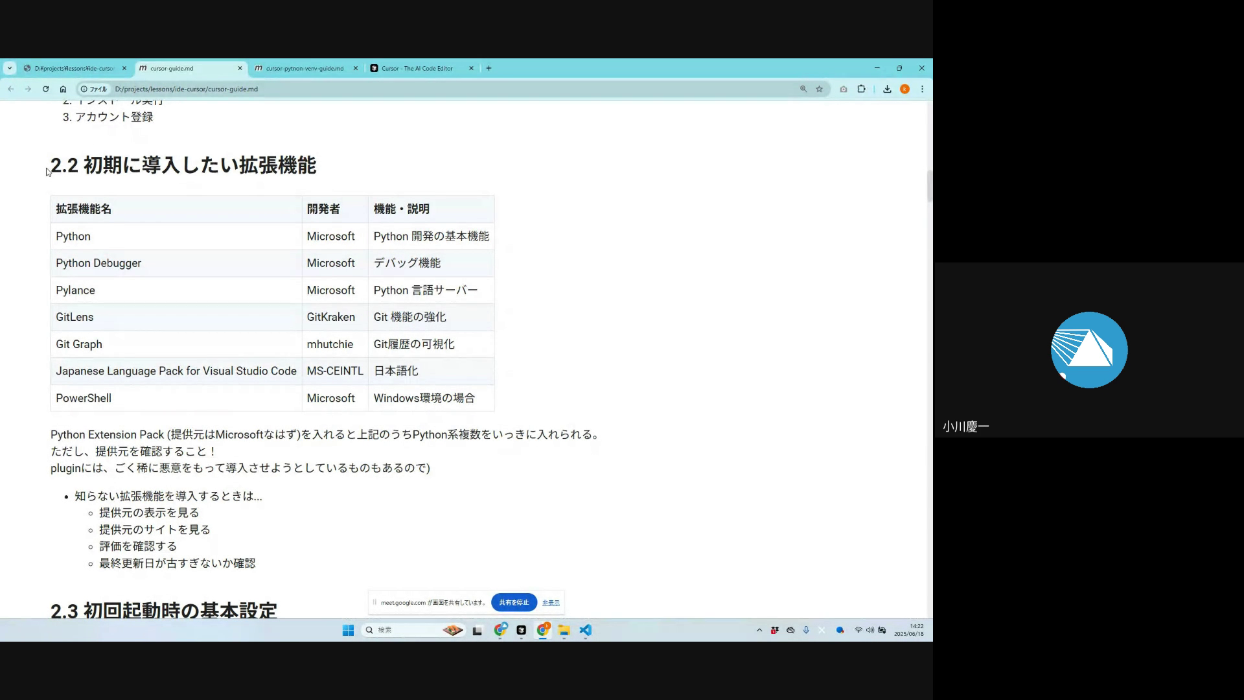The width and height of the screenshot is (1244, 700).
Task: Open Visual Studio Code from taskbar
Action: point(585,630)
